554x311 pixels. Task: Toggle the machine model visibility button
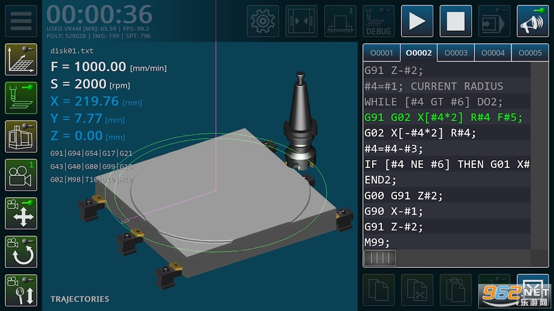pos(21,136)
